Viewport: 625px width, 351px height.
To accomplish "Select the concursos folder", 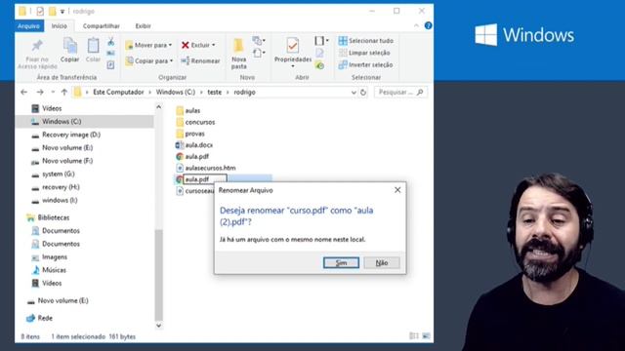I will (x=199, y=122).
